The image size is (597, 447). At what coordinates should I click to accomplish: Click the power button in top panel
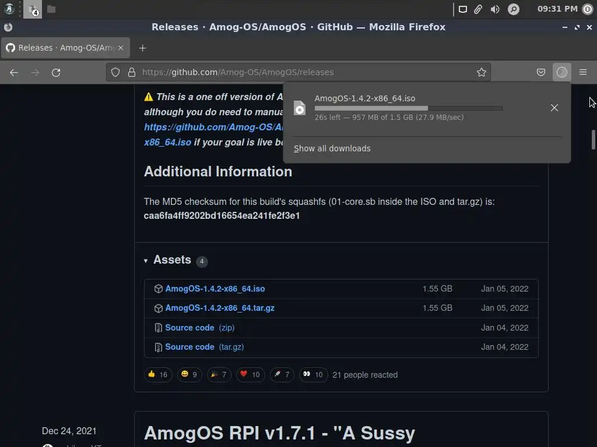point(588,9)
